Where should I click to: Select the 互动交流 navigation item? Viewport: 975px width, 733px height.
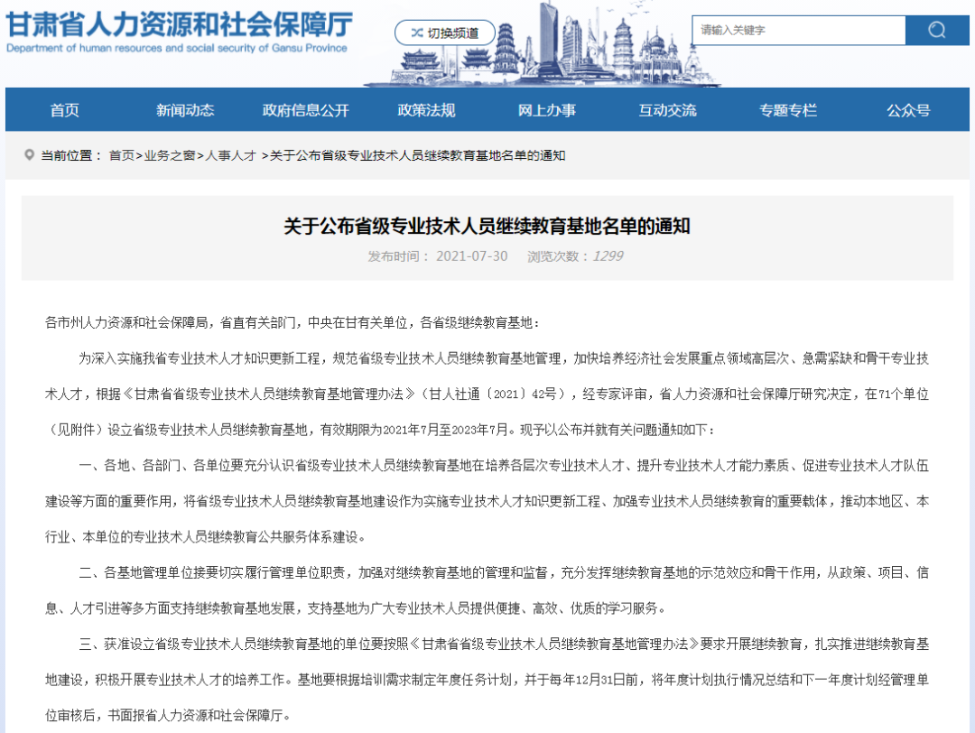667,110
